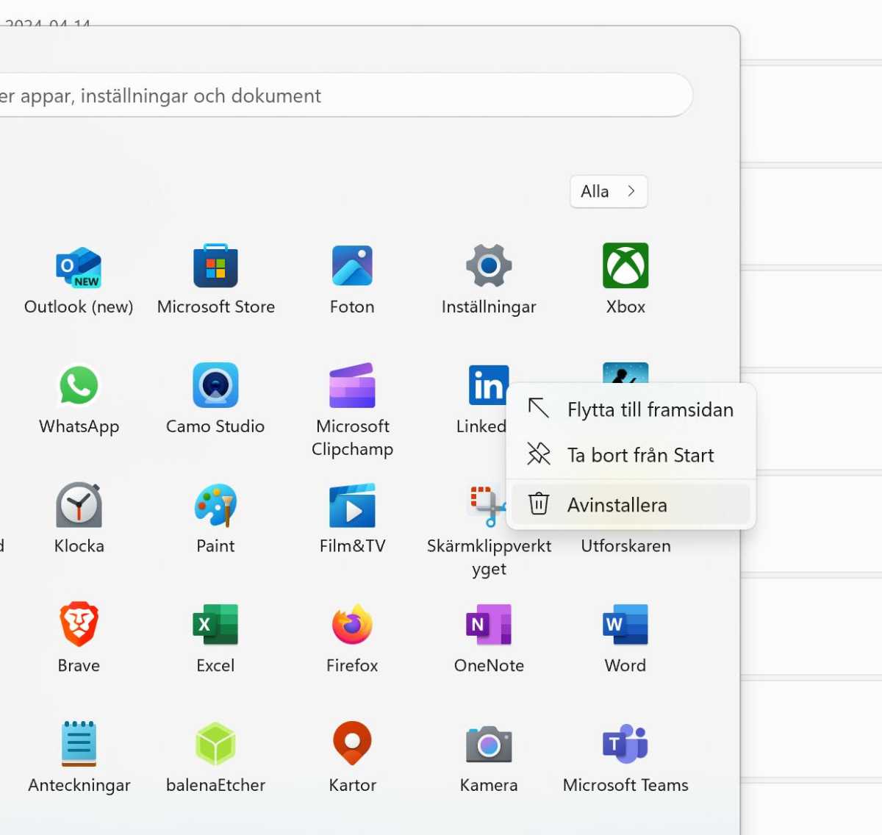Open Excel spreadsheet app

coord(215,625)
